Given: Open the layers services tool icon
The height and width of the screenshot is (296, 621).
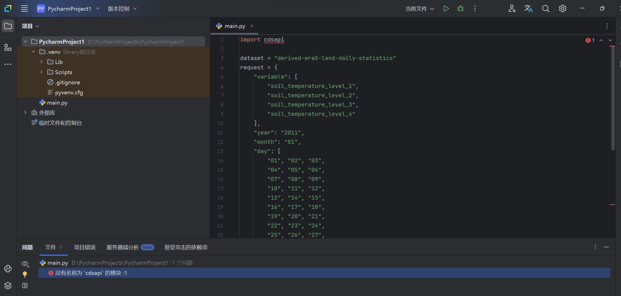Looking at the screenshot, I should [x=8, y=286].
